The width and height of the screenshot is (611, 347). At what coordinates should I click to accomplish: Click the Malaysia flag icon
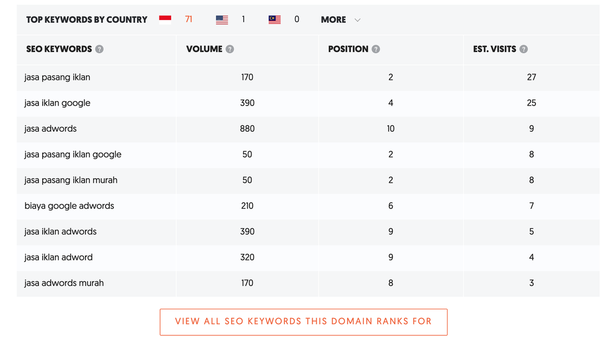point(274,20)
